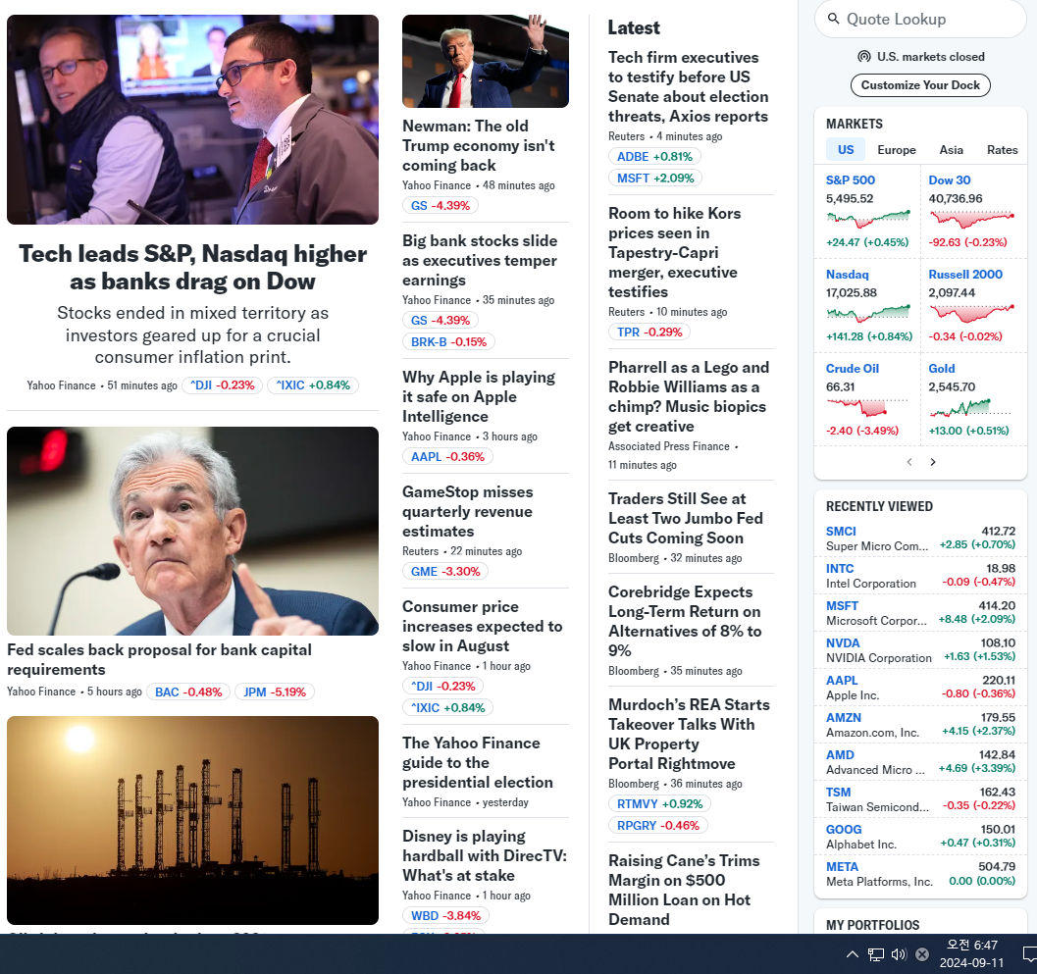
Task: Click BRK-B -0.15% ticker chip
Action: (448, 342)
